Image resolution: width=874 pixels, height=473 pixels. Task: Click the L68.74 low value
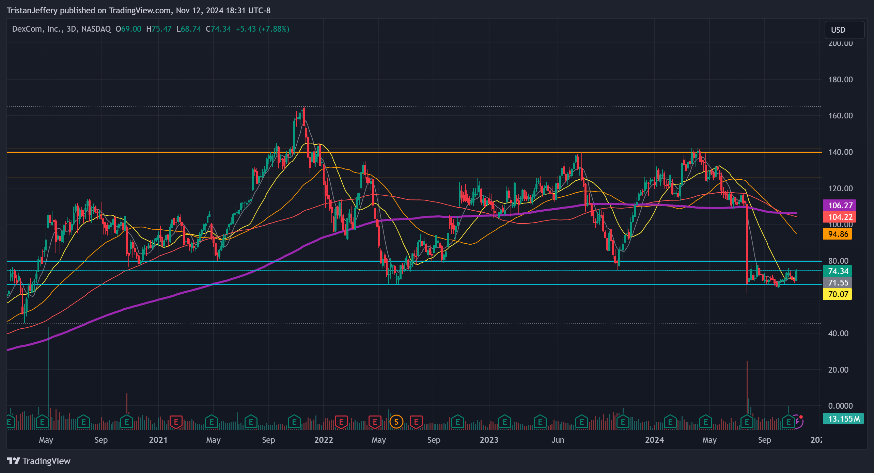(x=189, y=29)
